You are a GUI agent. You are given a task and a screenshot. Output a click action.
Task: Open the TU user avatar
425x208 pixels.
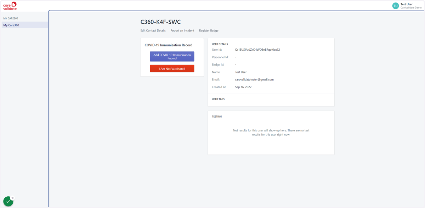click(x=395, y=6)
